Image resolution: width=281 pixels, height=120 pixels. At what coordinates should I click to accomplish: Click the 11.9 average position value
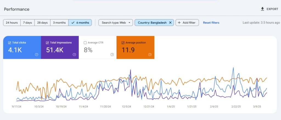tap(128, 50)
